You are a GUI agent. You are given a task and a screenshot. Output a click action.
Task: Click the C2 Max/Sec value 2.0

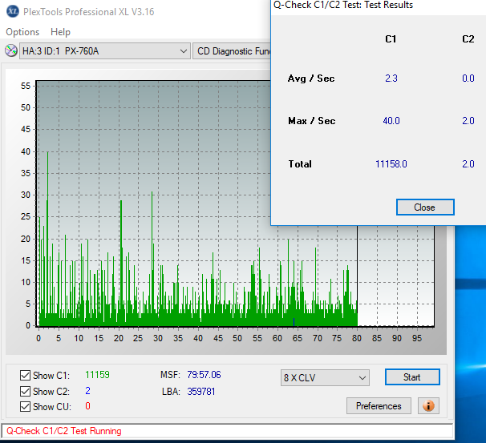468,121
